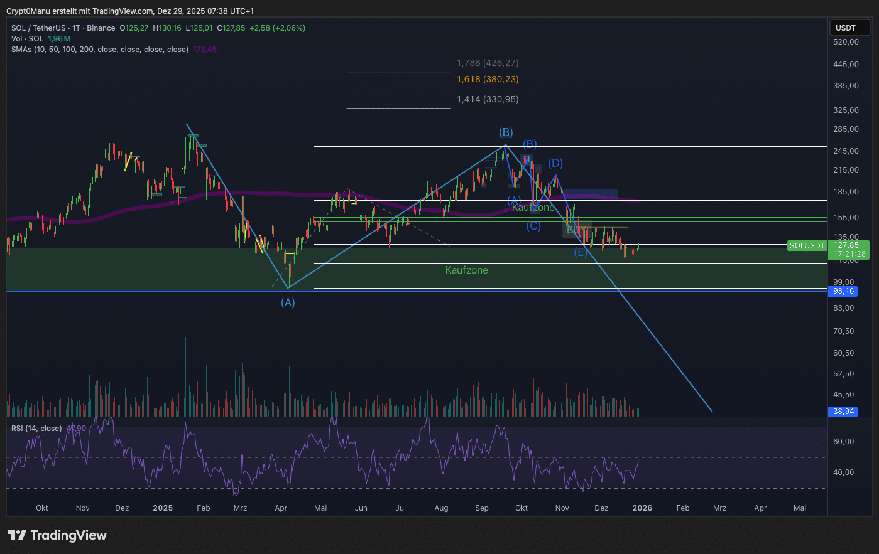Select the SMAs indicator legend
This screenshot has height=554, width=879.
point(99,50)
